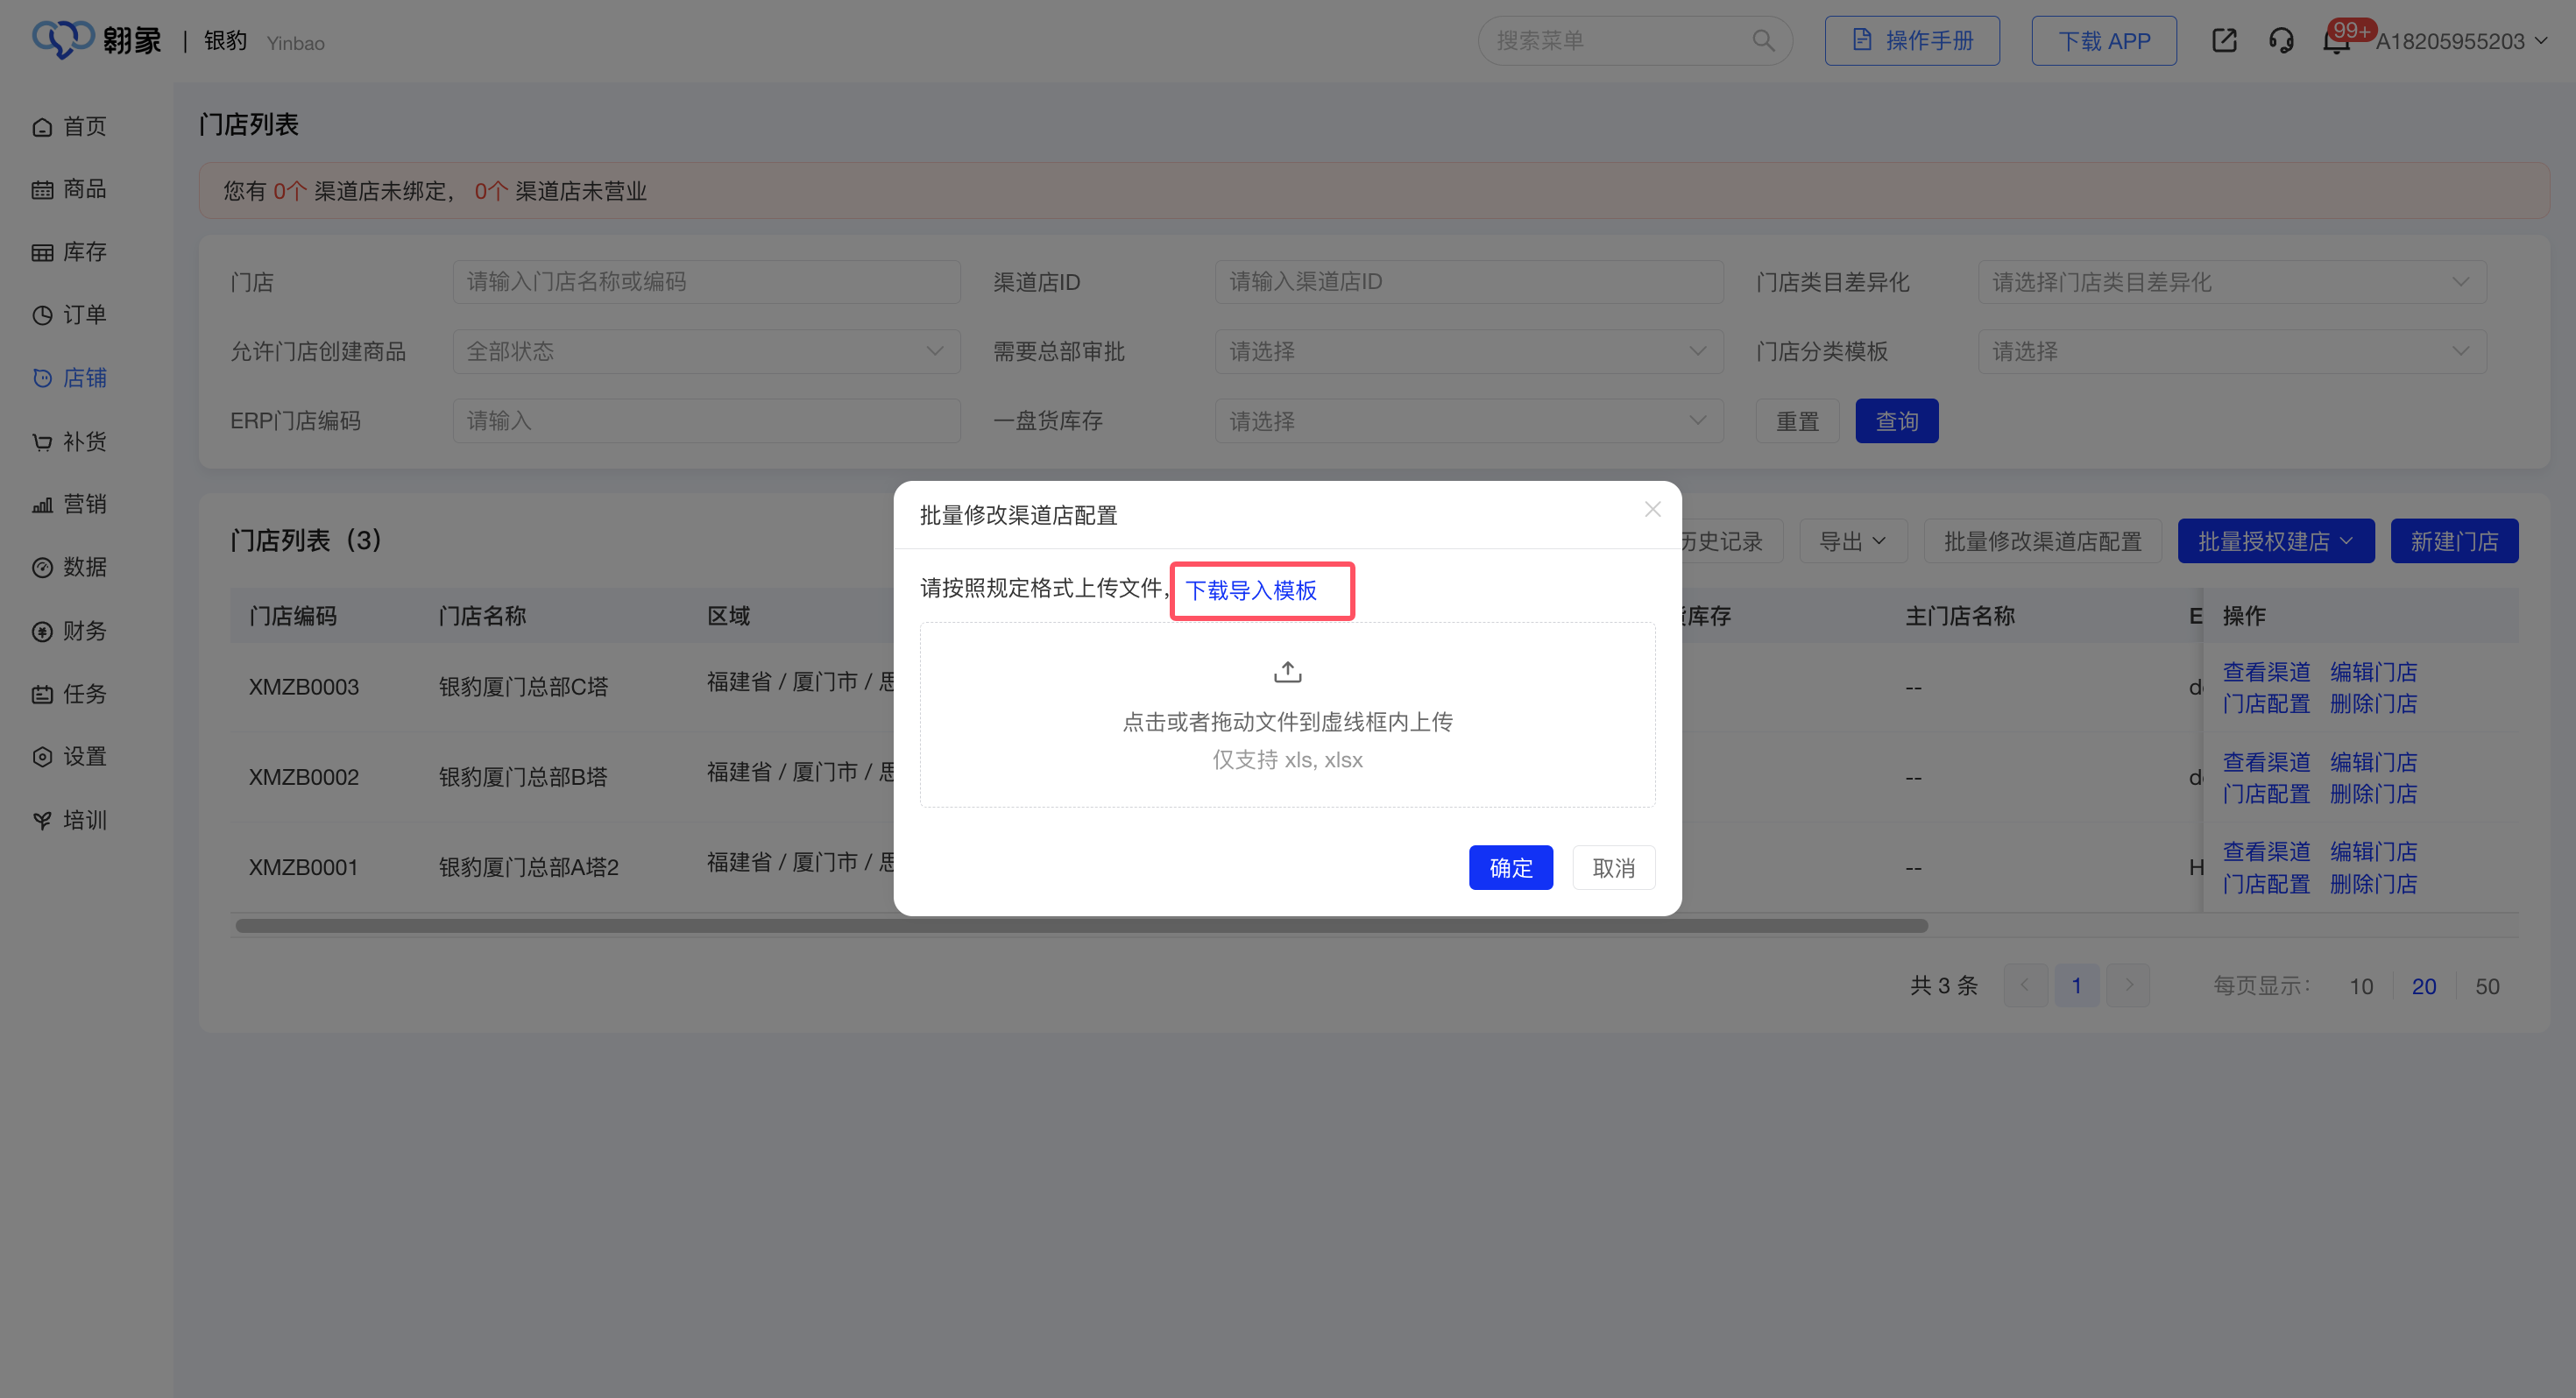Screen dimensions: 2576x1398
Task: Close the 批量修改渠道店配置 dialog
Action: coord(1652,509)
